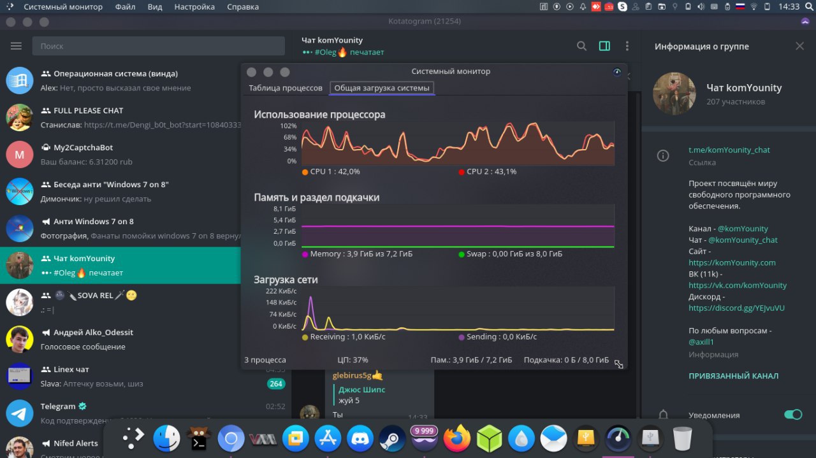Open the Справка menu
This screenshot has width=816, height=458.
[243, 7]
